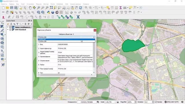Click the comma Add Delimited Text Layer icon
This screenshot has width=185, height=104.
[x=2, y=51]
